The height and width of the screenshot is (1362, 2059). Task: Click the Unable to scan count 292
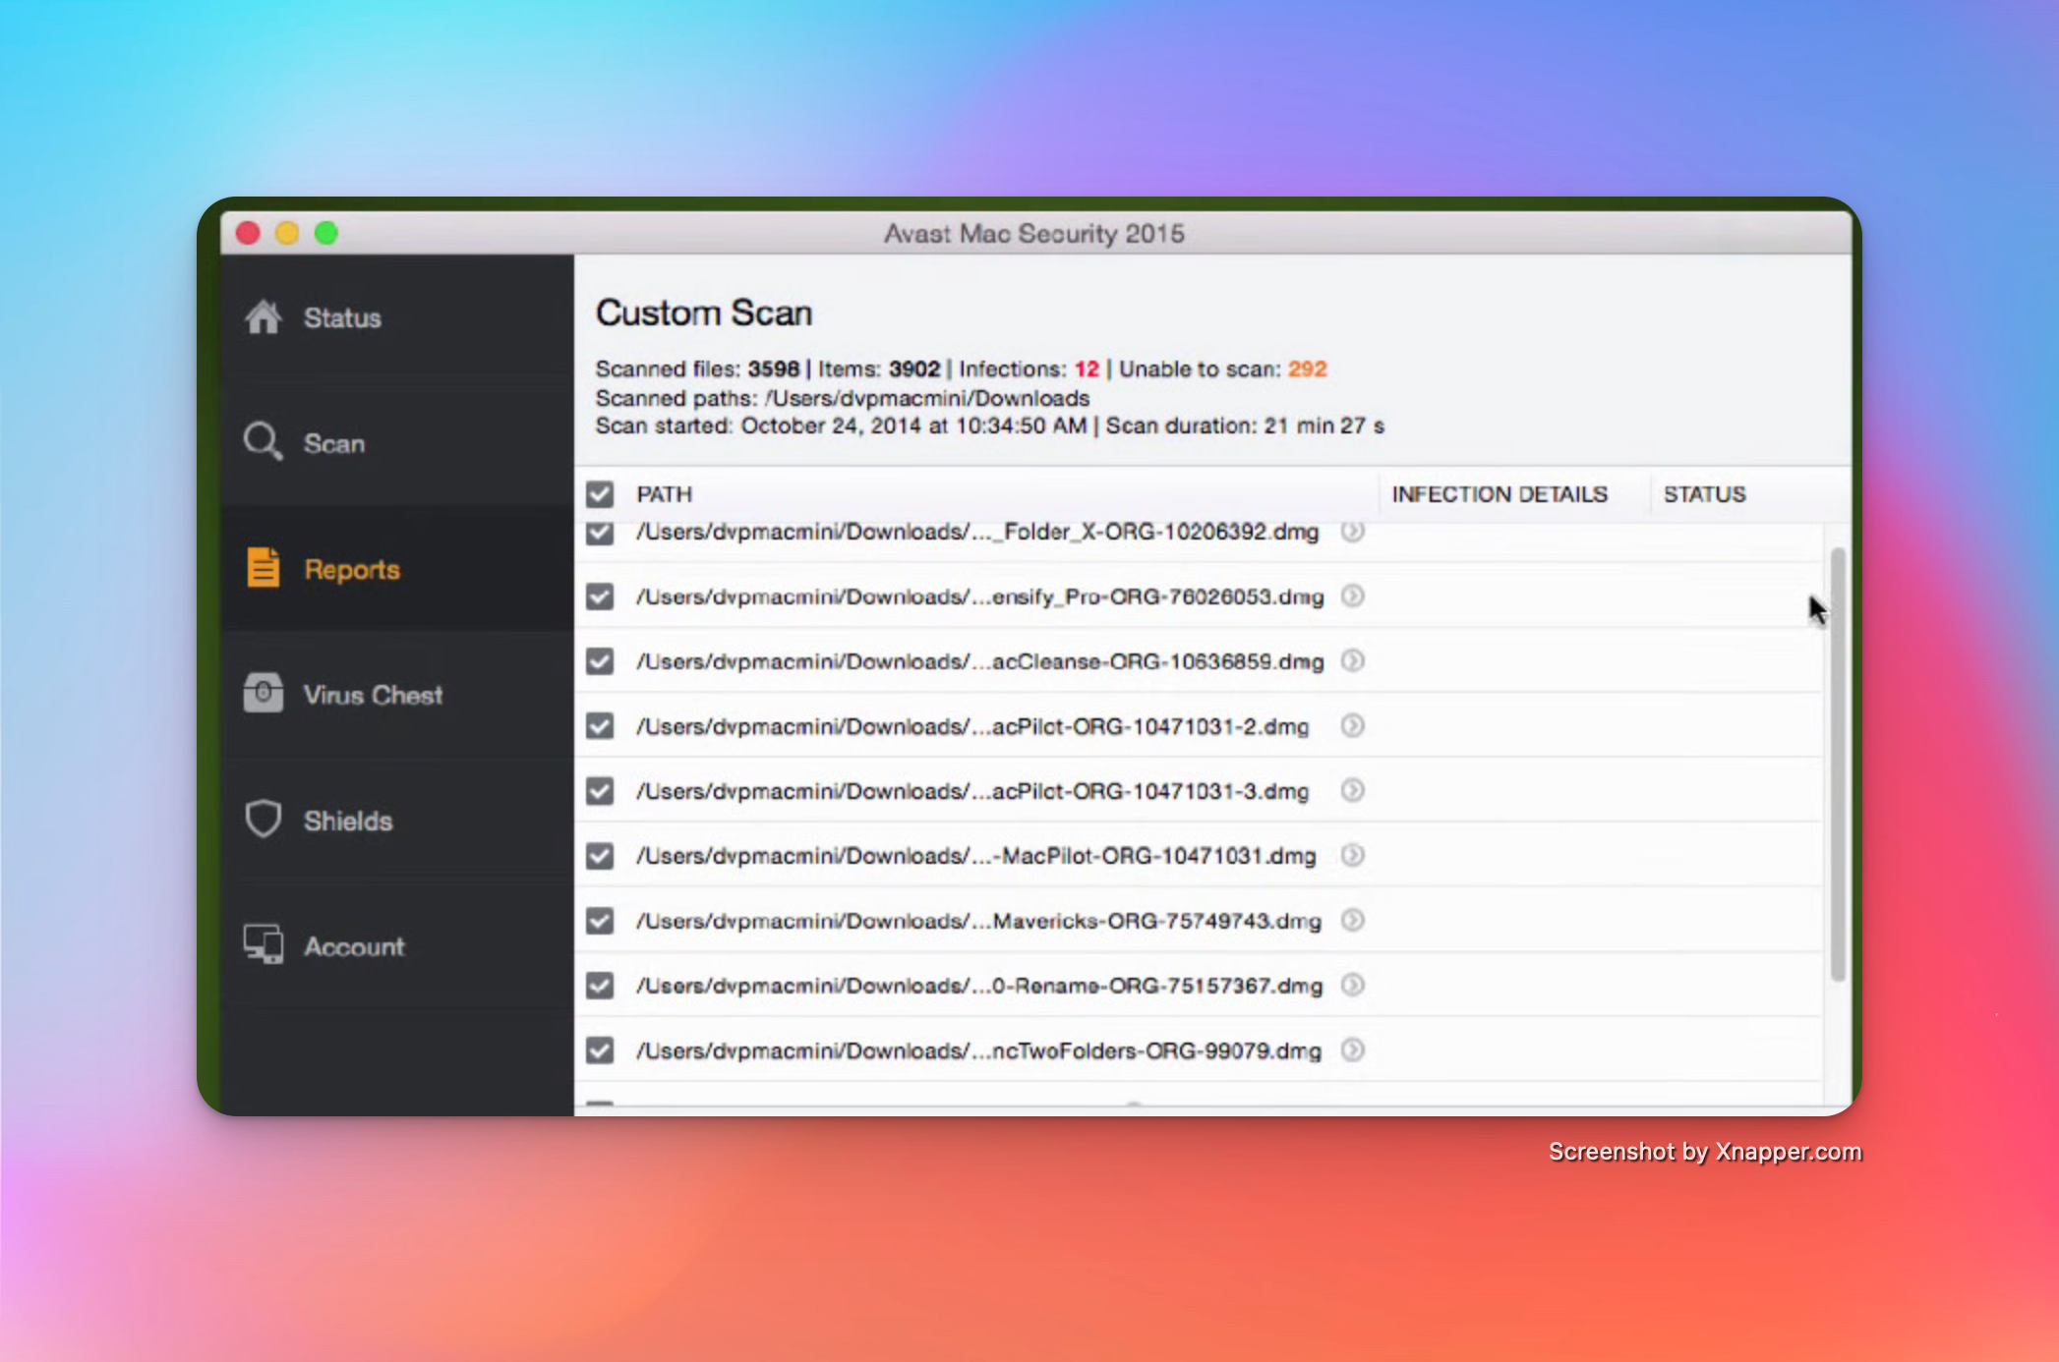pyautogui.click(x=1308, y=369)
